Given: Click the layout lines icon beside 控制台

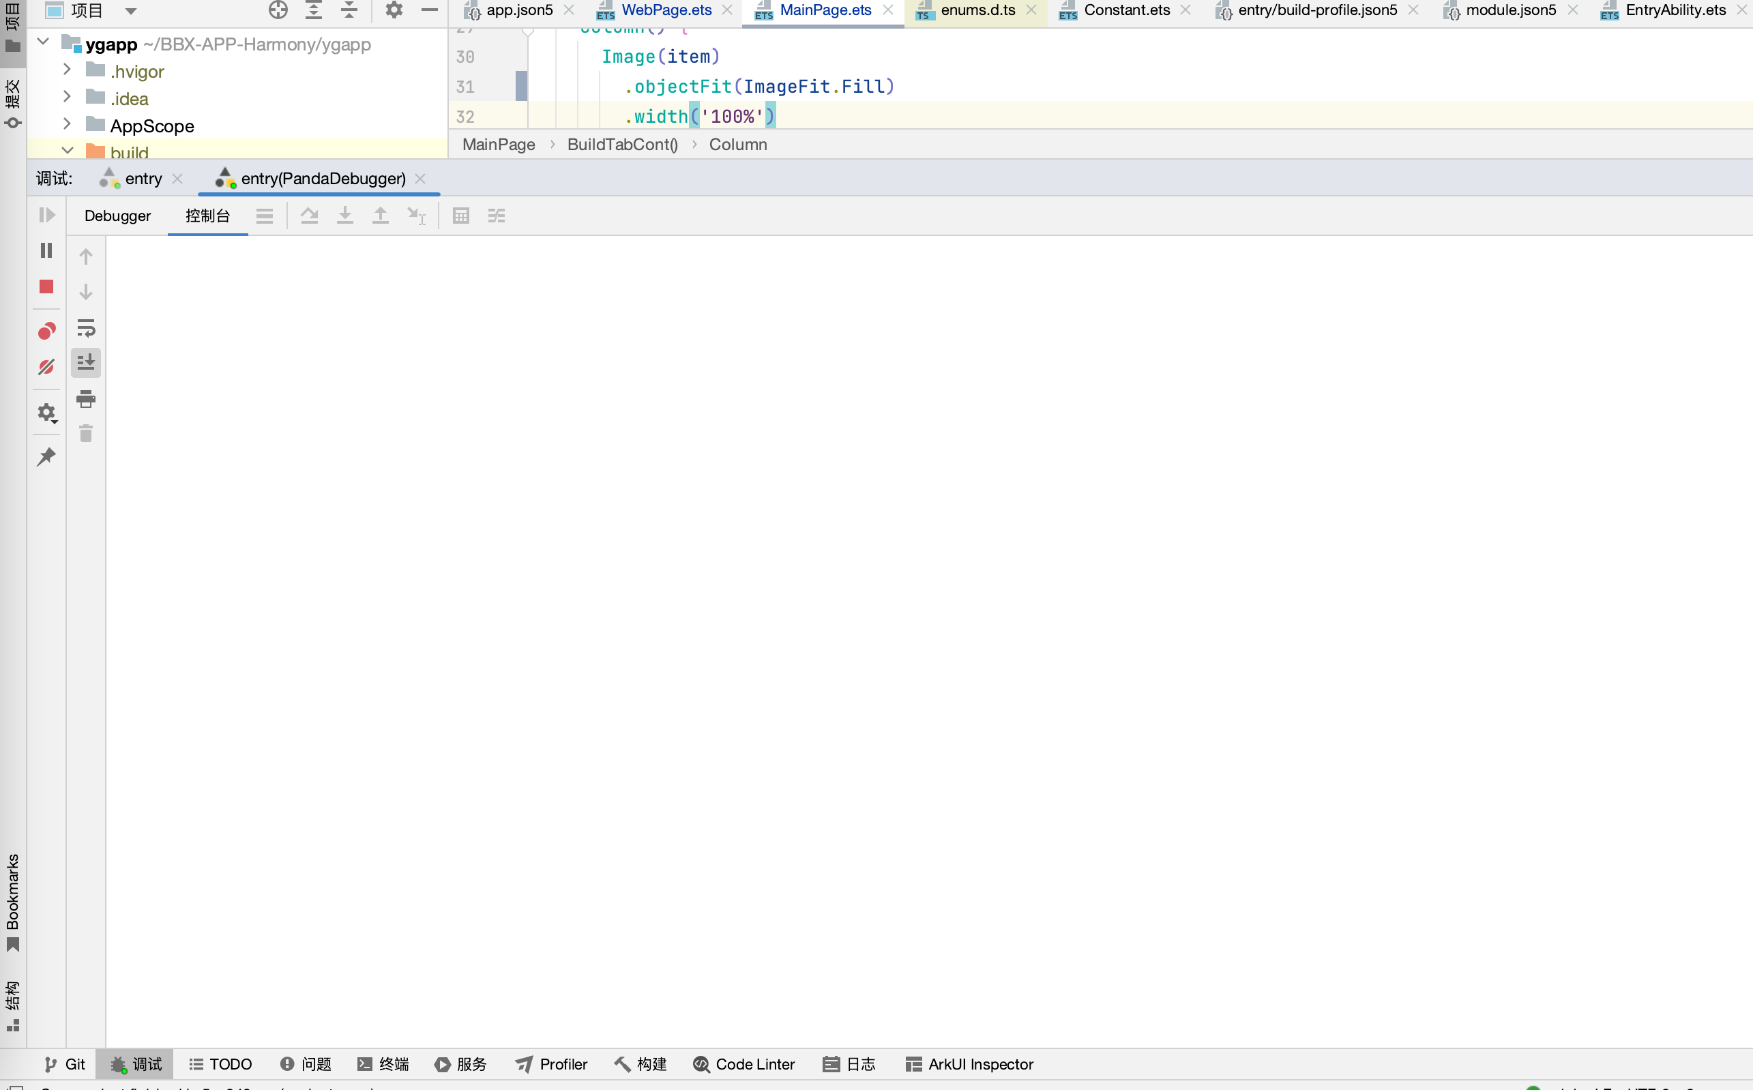Looking at the screenshot, I should (265, 216).
